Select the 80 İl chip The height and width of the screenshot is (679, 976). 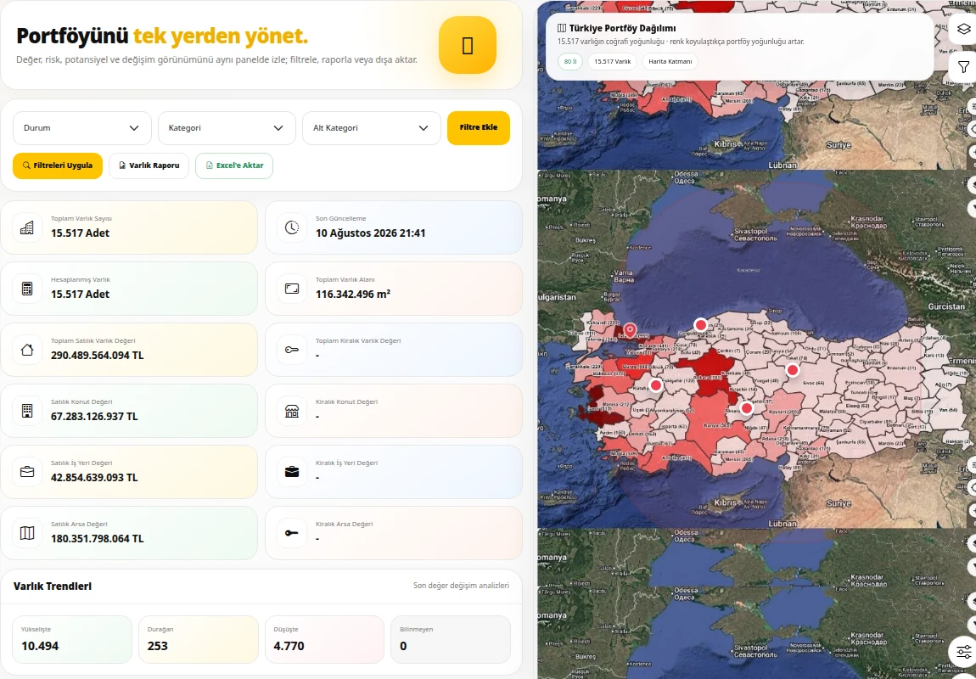pyautogui.click(x=570, y=62)
